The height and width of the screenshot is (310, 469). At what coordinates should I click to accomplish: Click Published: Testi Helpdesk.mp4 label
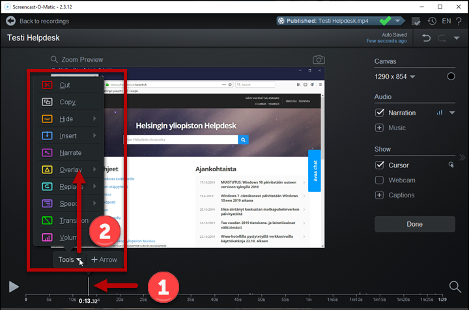[x=327, y=21]
